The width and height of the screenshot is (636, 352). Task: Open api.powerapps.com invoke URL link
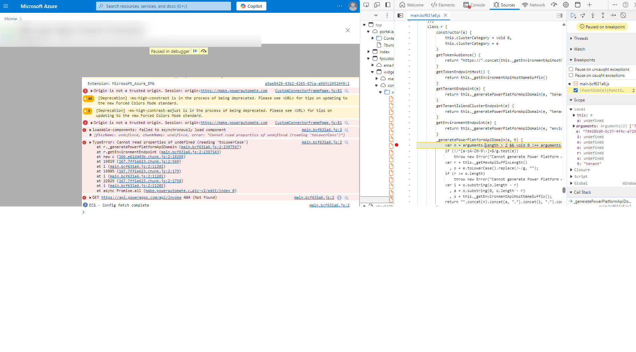pos(141,197)
